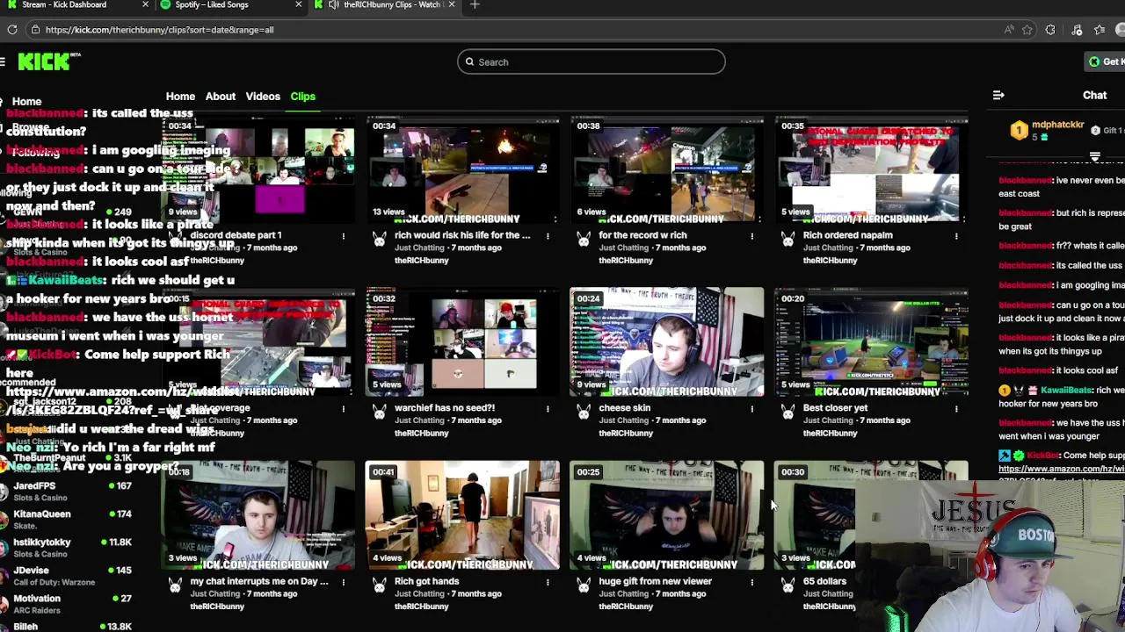Screen dimensions: 1125x632
Task: Open browser collections icon
Action: coord(1077,30)
